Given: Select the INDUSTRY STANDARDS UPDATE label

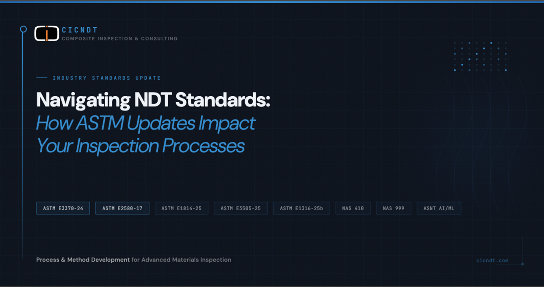Looking at the screenshot, I should [x=106, y=78].
